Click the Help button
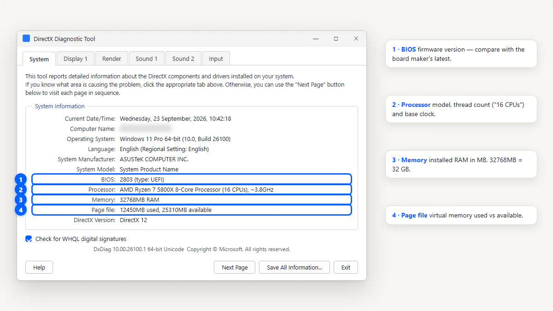 tap(39, 267)
